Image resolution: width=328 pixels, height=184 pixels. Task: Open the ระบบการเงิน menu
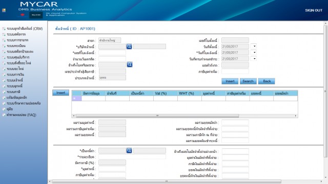click(x=15, y=75)
